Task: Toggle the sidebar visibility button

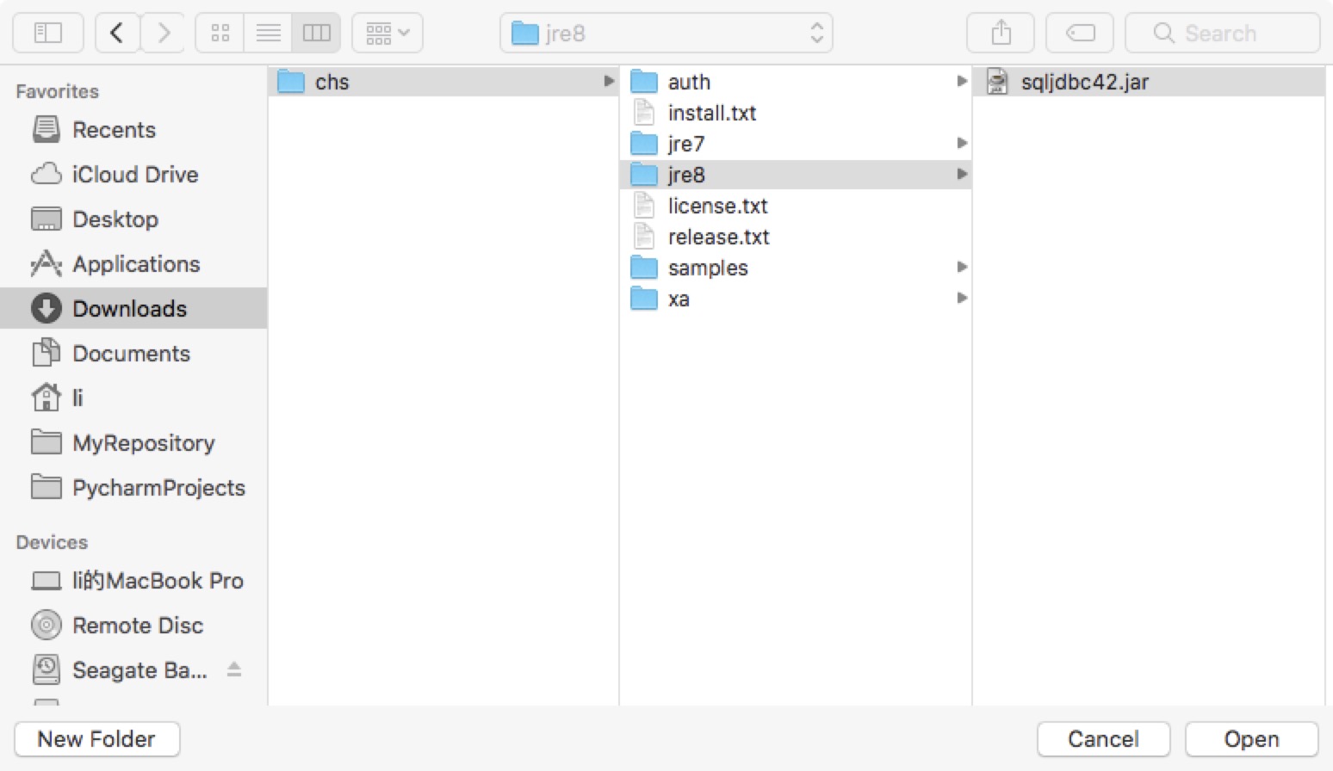Action: coord(48,33)
